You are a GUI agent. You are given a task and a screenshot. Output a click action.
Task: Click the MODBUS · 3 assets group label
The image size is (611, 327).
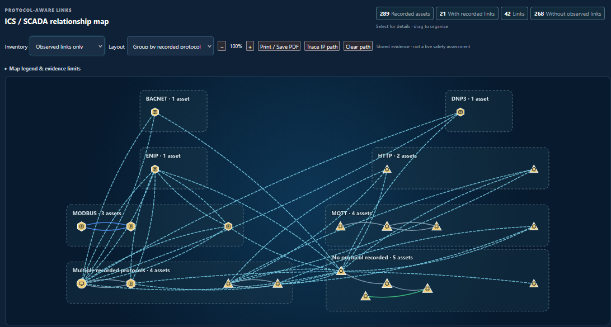97,214
